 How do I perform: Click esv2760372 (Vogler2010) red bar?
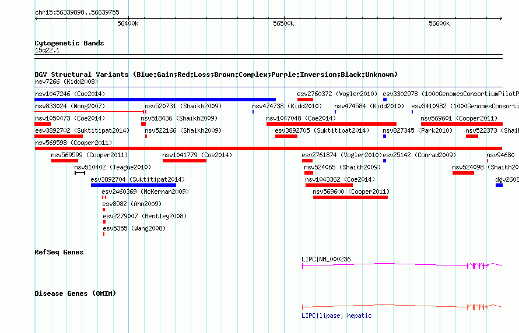coord(305,100)
